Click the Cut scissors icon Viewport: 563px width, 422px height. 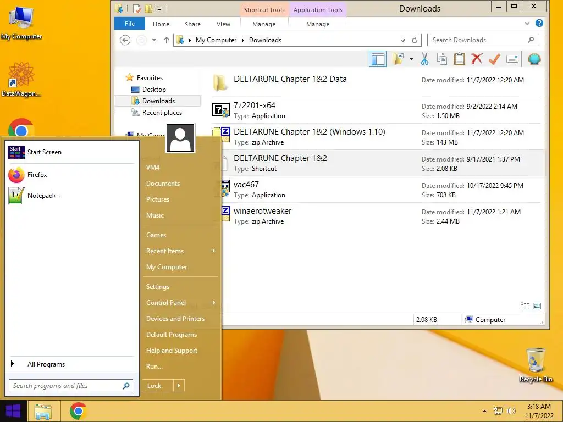tap(425, 59)
